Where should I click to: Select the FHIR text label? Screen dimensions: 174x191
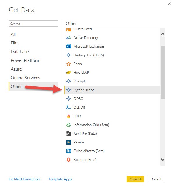77,116
